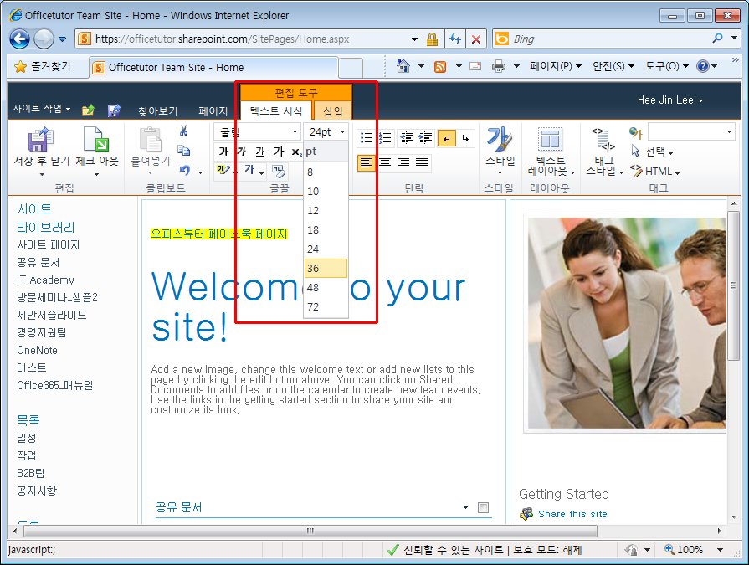The height and width of the screenshot is (565, 749).
Task: Click the navigate up folder icon
Action: click(x=89, y=110)
